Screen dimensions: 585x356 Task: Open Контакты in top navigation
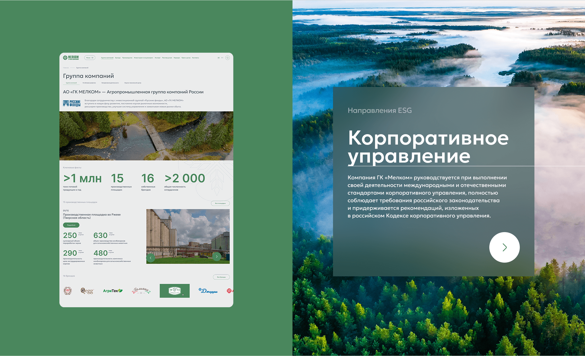[x=195, y=58]
